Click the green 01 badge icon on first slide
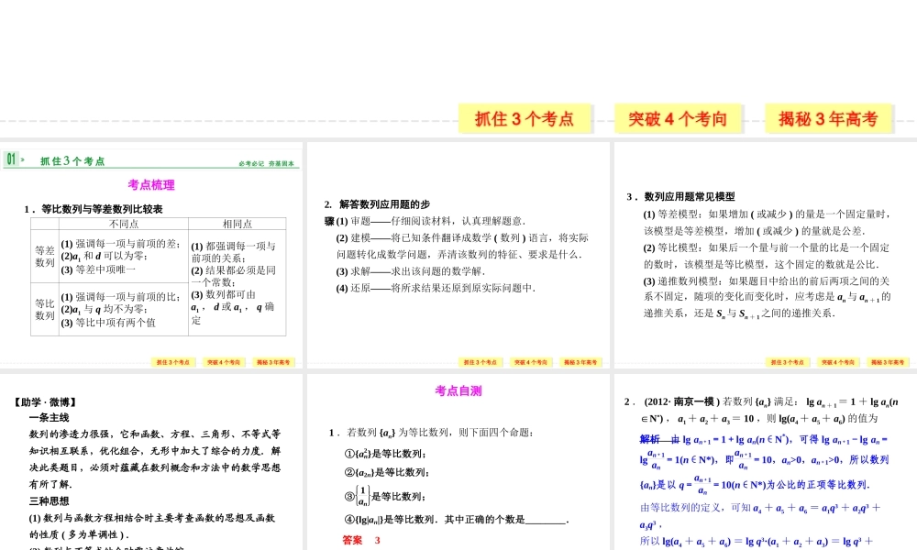917x550 pixels. 13,160
